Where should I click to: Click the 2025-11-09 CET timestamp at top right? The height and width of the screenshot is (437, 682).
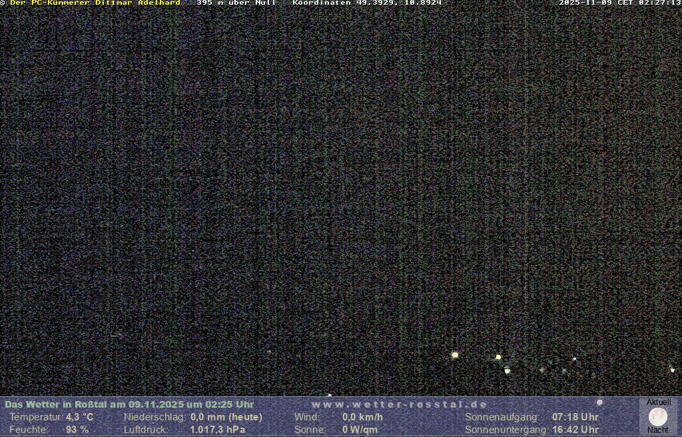pyautogui.click(x=619, y=3)
